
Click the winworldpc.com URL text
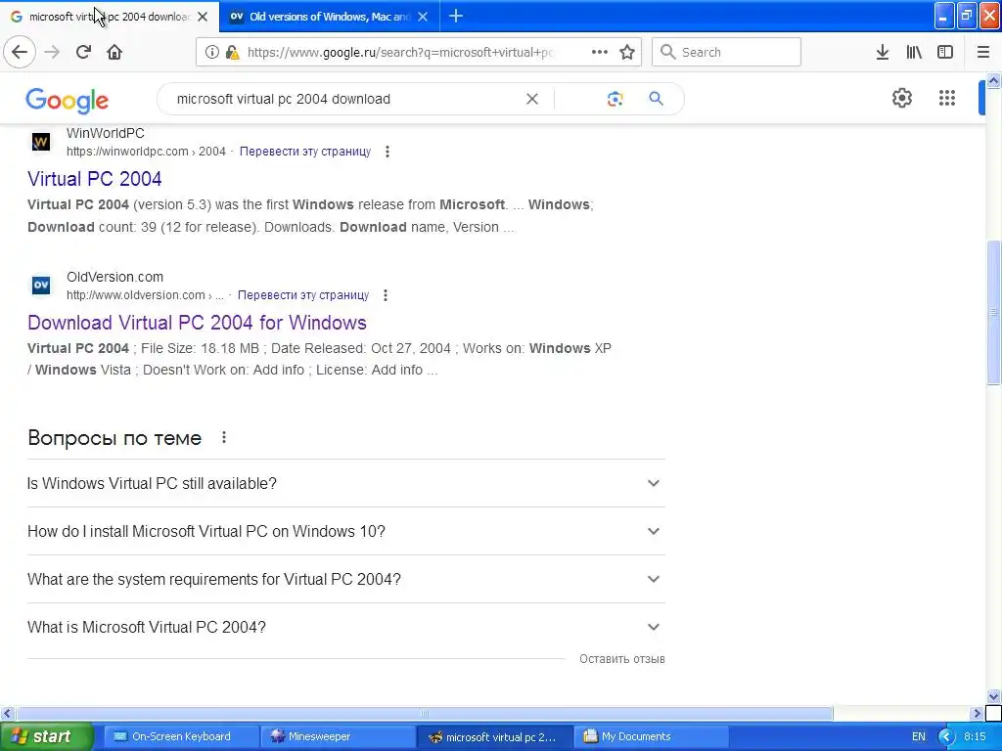tap(147, 152)
